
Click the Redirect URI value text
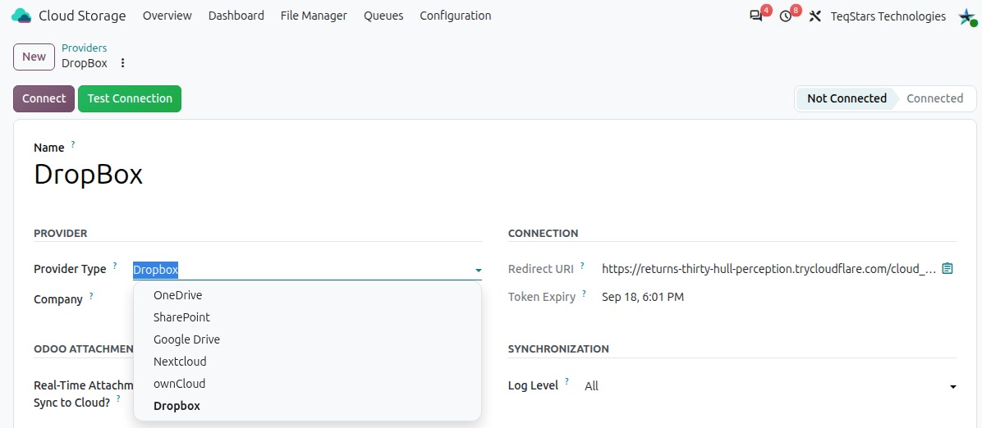click(x=769, y=269)
